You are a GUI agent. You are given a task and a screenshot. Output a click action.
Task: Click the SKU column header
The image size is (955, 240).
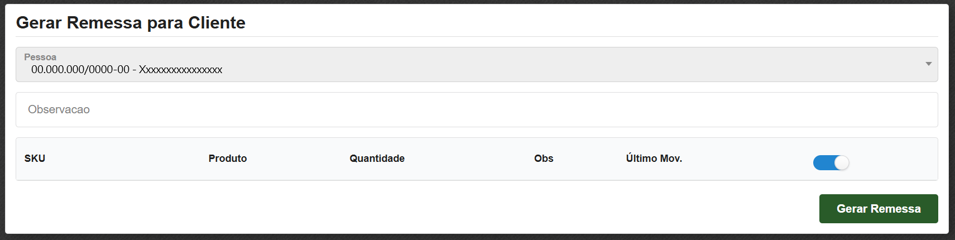point(35,159)
